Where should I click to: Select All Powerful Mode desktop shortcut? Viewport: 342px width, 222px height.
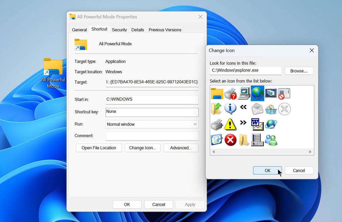click(x=53, y=73)
